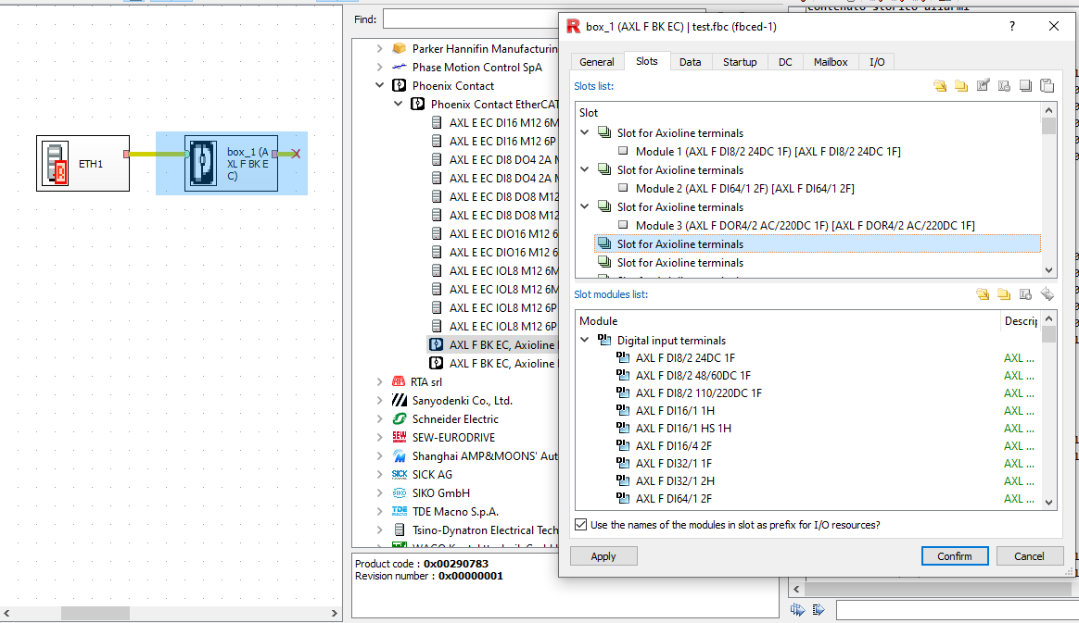This screenshot has width=1079, height=623.
Task: Expand the RTA srl vendor node
Action: [379, 382]
